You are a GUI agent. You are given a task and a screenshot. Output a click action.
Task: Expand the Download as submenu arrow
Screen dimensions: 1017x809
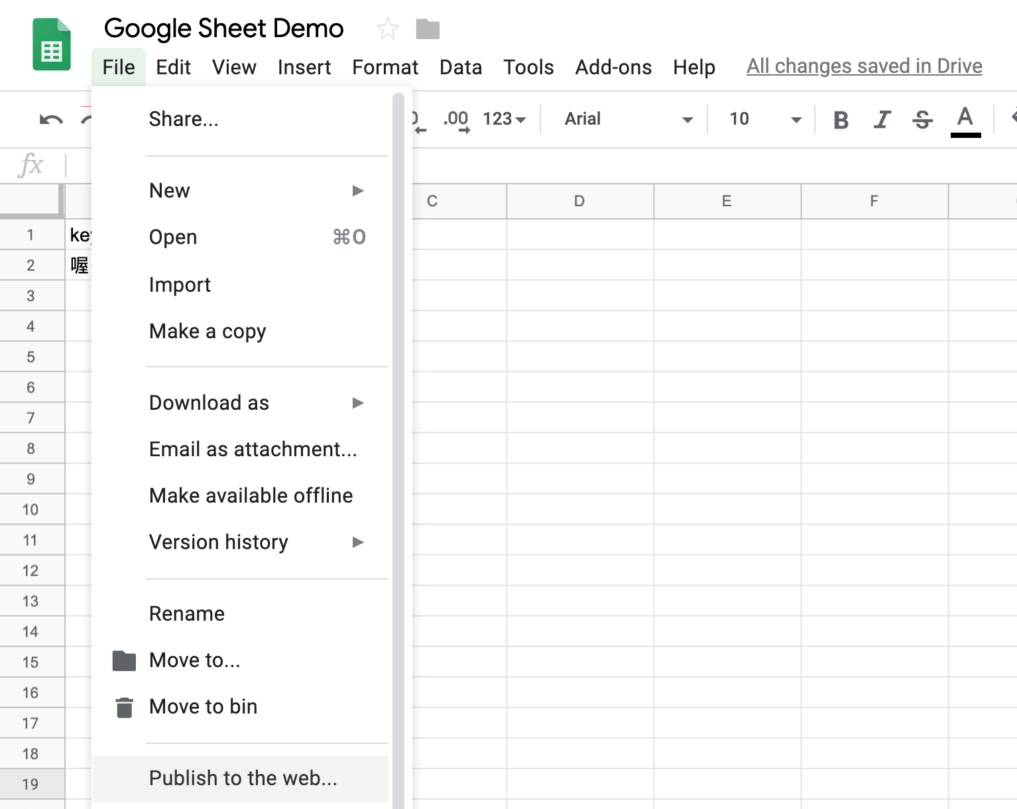click(x=358, y=403)
